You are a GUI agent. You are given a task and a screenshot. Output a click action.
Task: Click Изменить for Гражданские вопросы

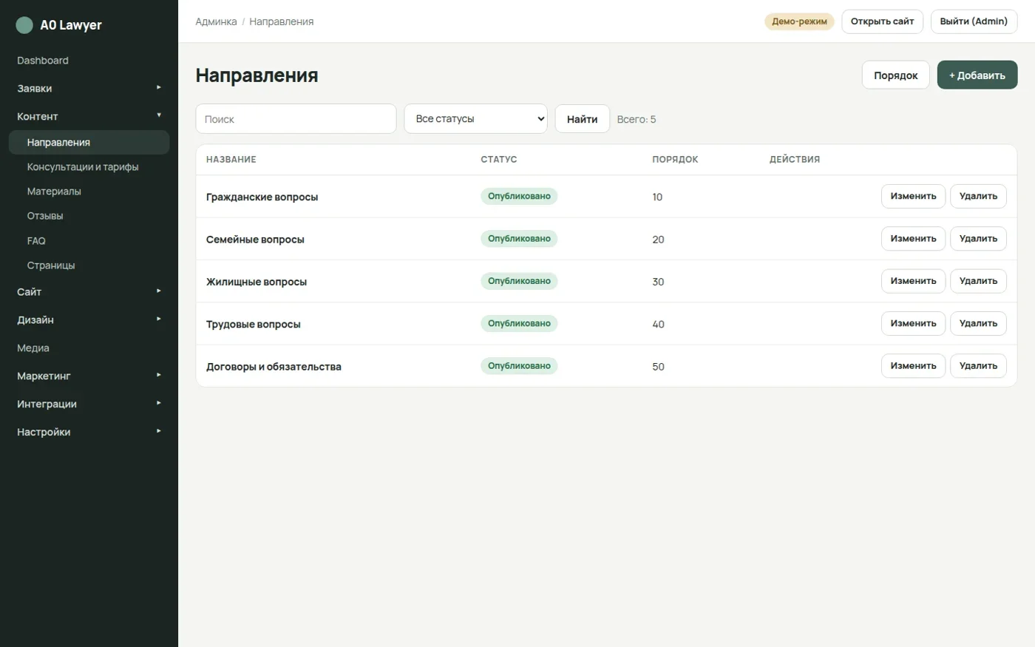pos(913,197)
